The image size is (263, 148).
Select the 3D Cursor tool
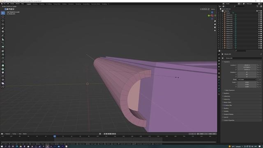pyautogui.click(x=3, y=16)
